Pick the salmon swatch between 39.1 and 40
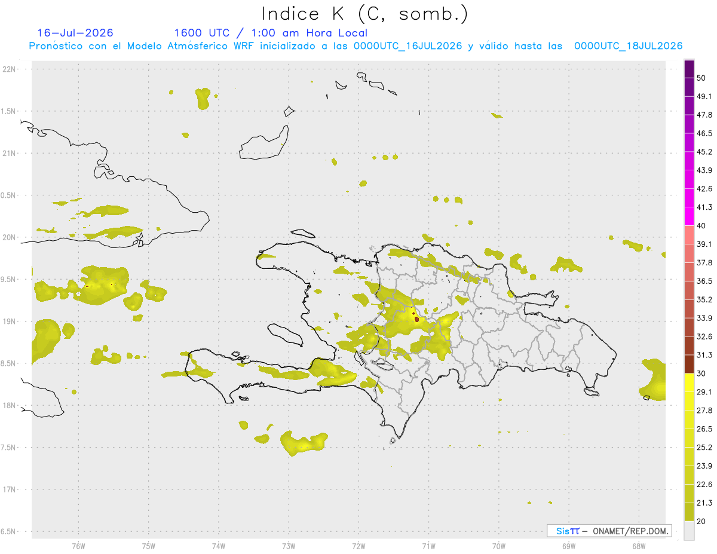 coord(689,235)
